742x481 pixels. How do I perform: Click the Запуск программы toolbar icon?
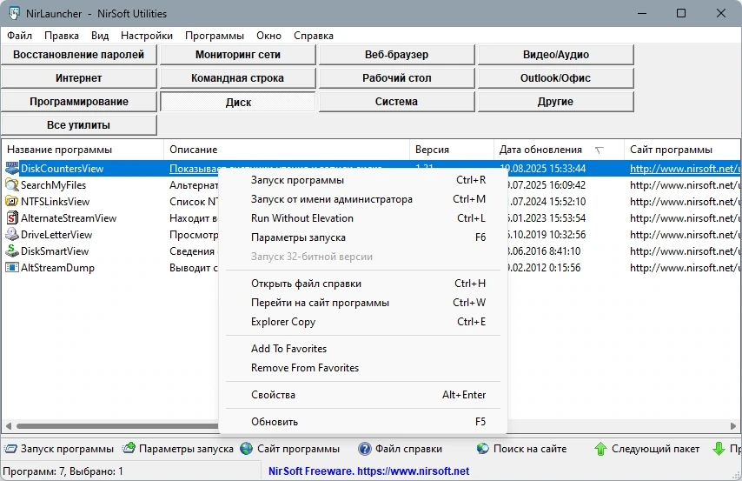[x=10, y=448]
